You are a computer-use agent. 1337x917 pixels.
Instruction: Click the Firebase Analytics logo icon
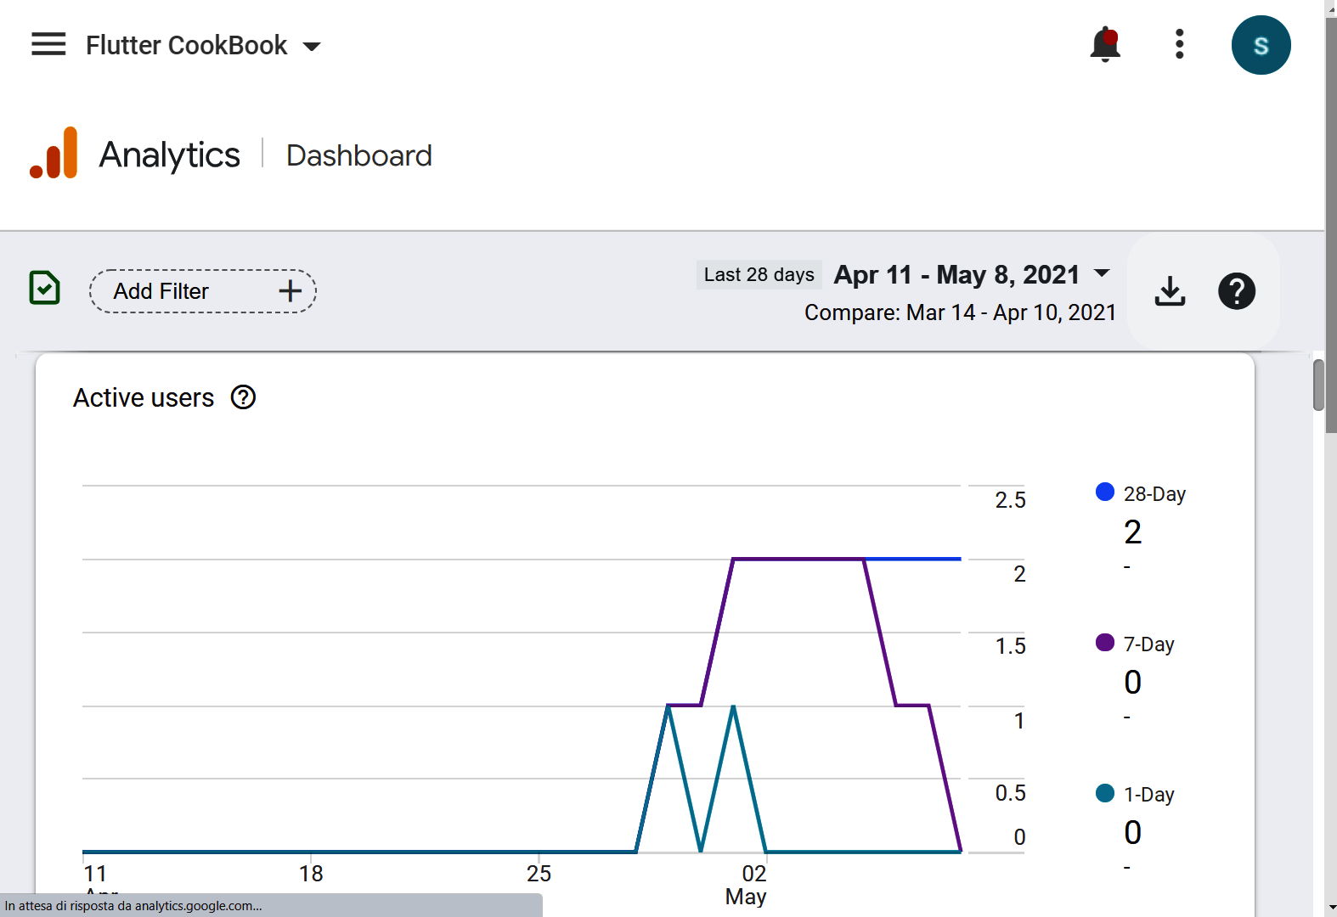(x=54, y=154)
